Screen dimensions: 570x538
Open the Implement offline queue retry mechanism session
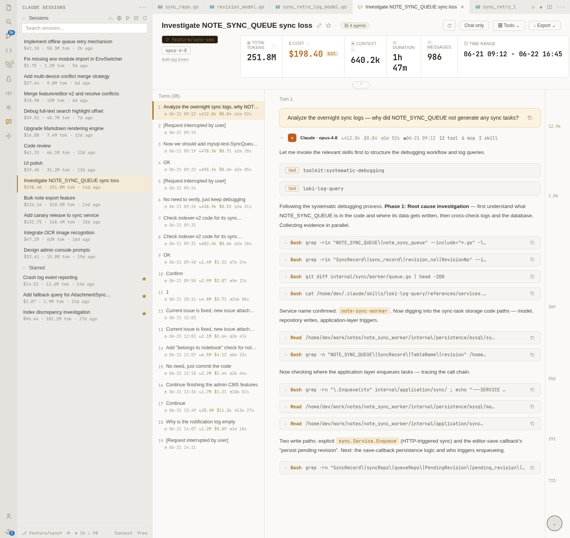(x=85, y=45)
